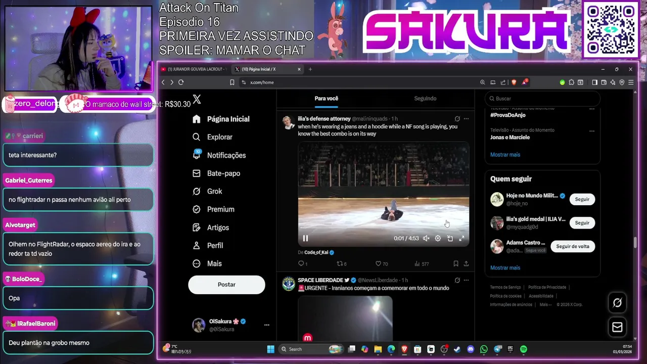Viewport: 647px width, 364px height.
Task: Follow Hoje no Mundo Militar
Action: tap(582, 199)
